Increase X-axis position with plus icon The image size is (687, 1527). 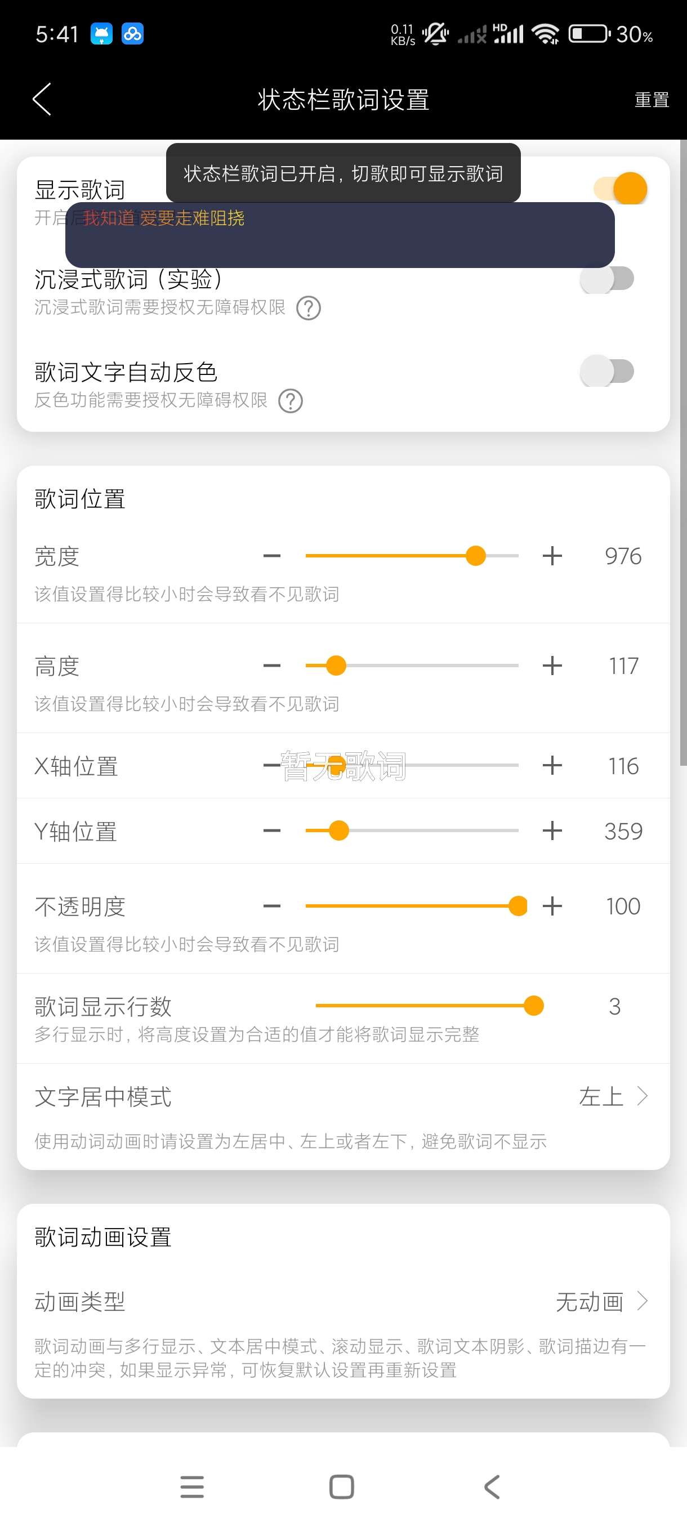point(552,765)
